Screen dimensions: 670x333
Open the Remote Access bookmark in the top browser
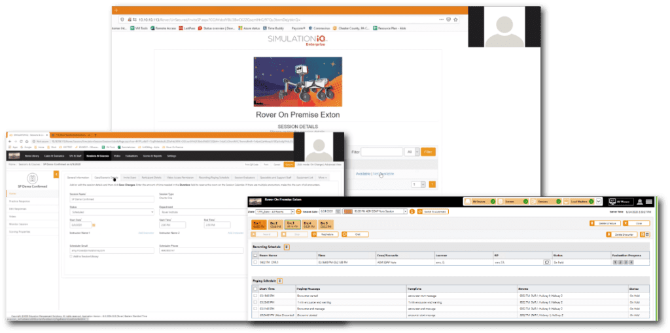click(x=163, y=28)
